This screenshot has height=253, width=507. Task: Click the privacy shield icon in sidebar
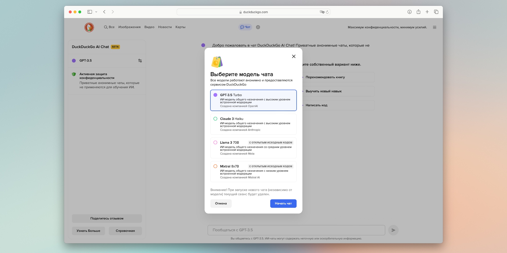point(74,74)
